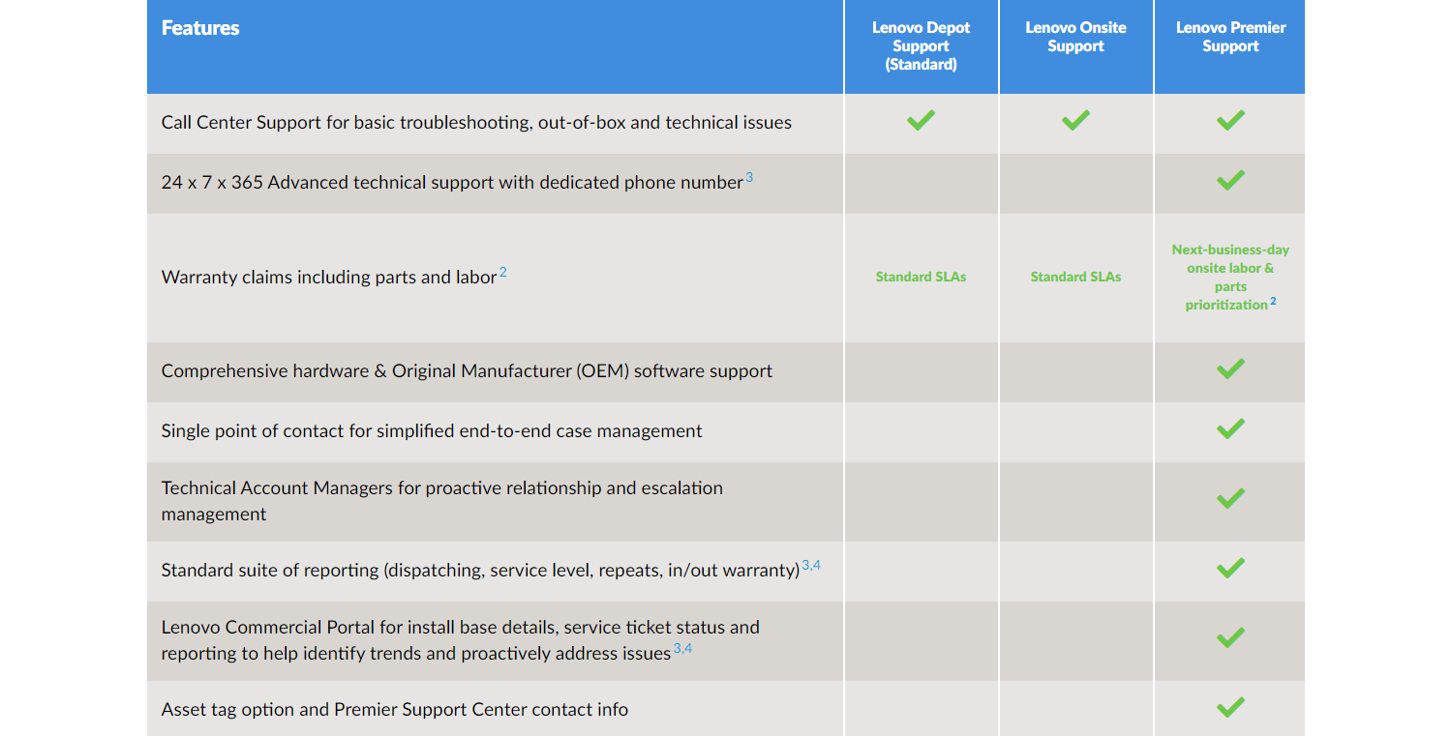
Task: Click the Premier Support checkmark for Call Center Support
Action: (x=1230, y=121)
